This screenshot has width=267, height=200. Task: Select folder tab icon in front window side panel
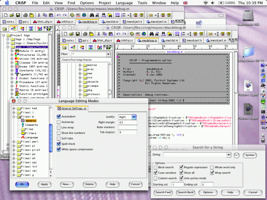pos(64,47)
